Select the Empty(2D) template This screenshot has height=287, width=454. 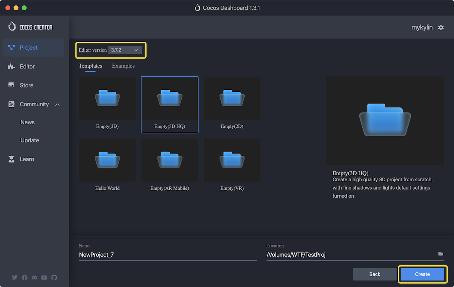232,104
